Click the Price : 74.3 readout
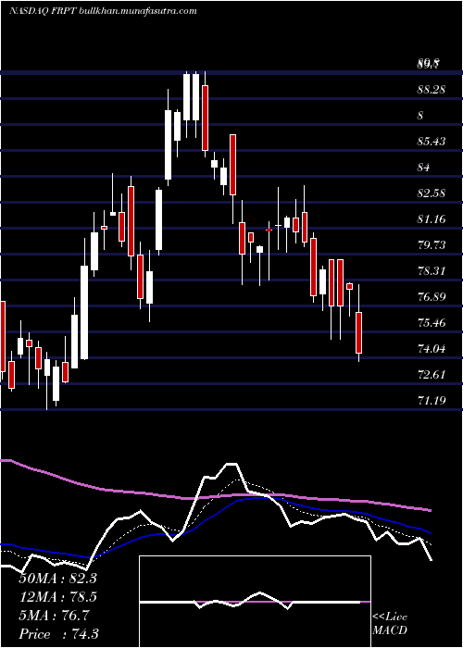This screenshot has width=463, height=648. coord(58,634)
